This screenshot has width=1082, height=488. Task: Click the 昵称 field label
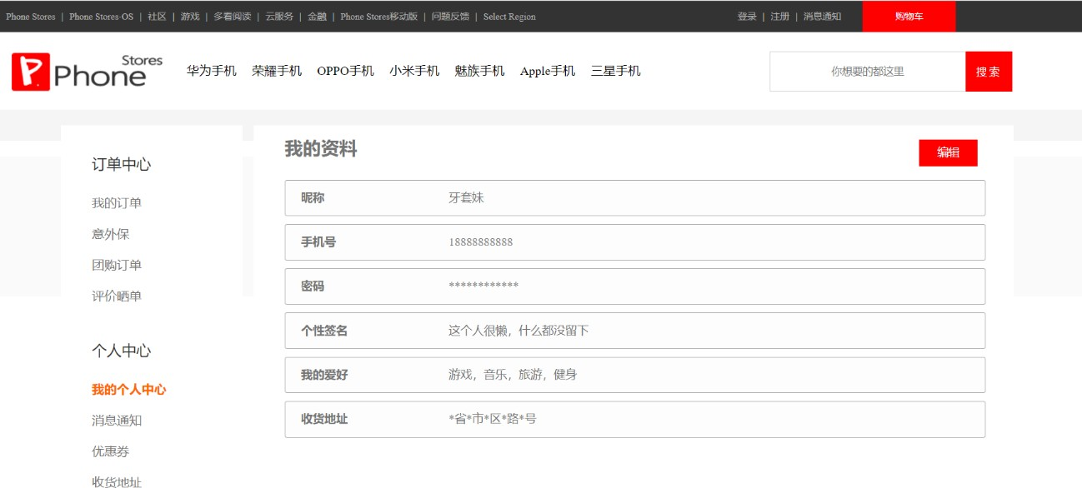tap(313, 198)
